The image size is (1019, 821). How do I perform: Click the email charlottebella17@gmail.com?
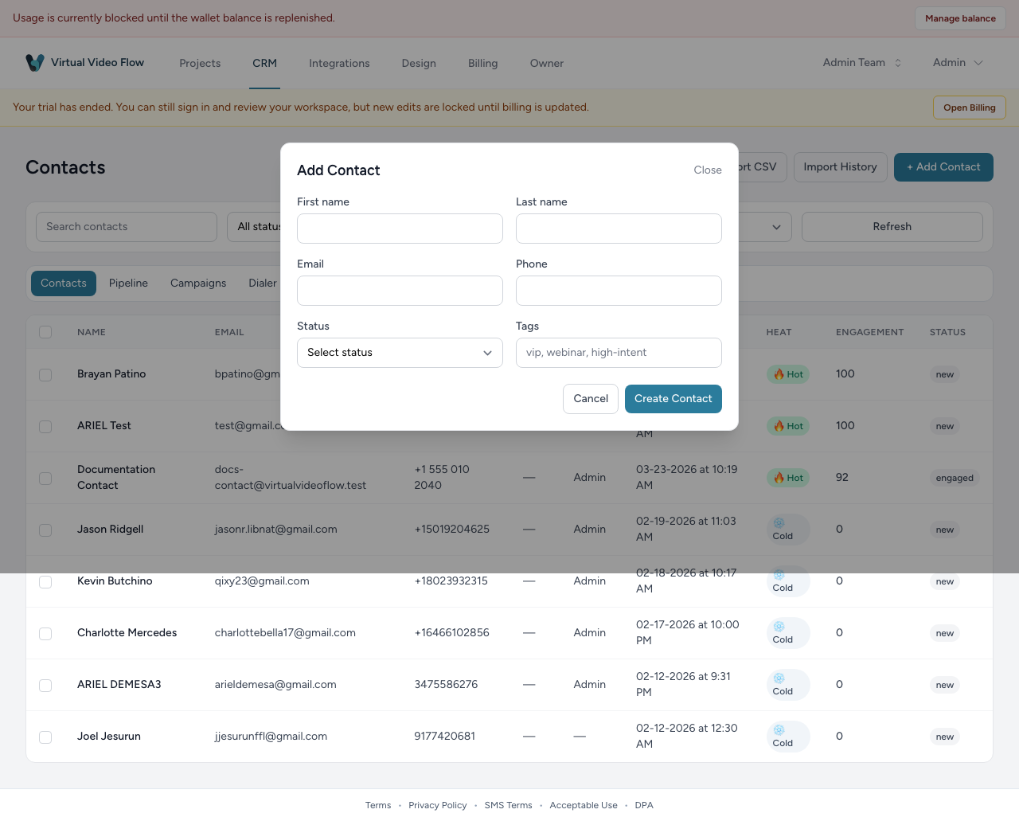point(285,633)
